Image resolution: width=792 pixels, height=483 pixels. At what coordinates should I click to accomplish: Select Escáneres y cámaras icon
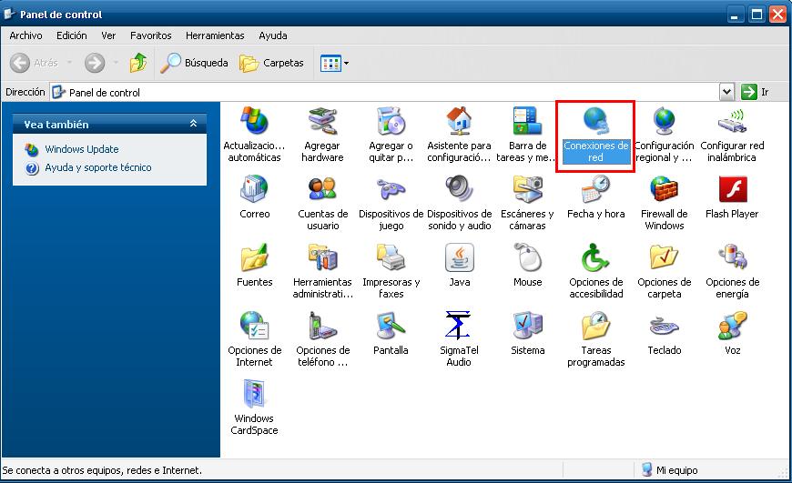pos(527,189)
